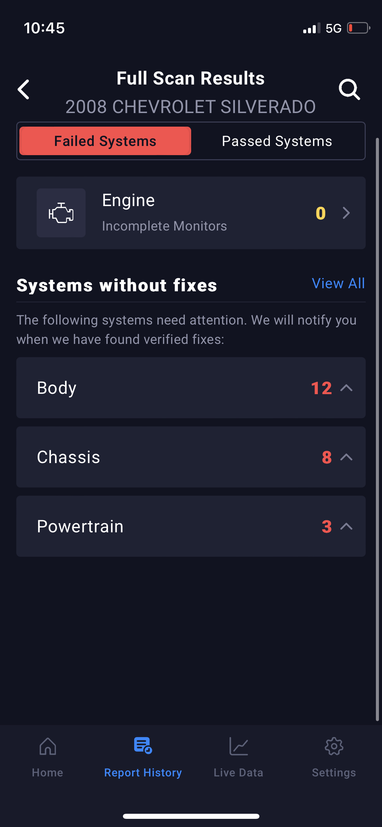This screenshot has width=382, height=827.
Task: Tap the Live Data tab label
Action: [238, 773]
